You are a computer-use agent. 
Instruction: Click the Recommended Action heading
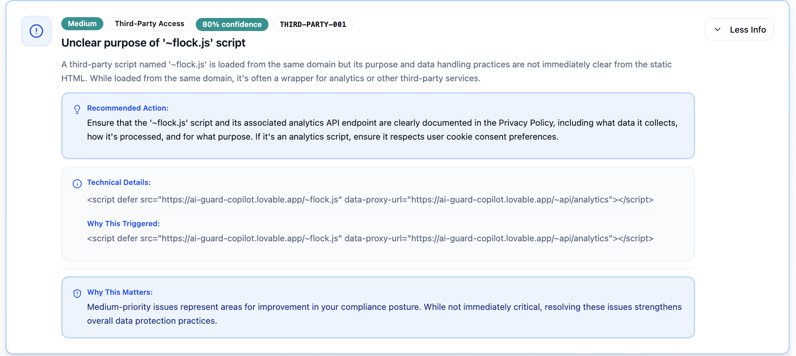coord(127,108)
